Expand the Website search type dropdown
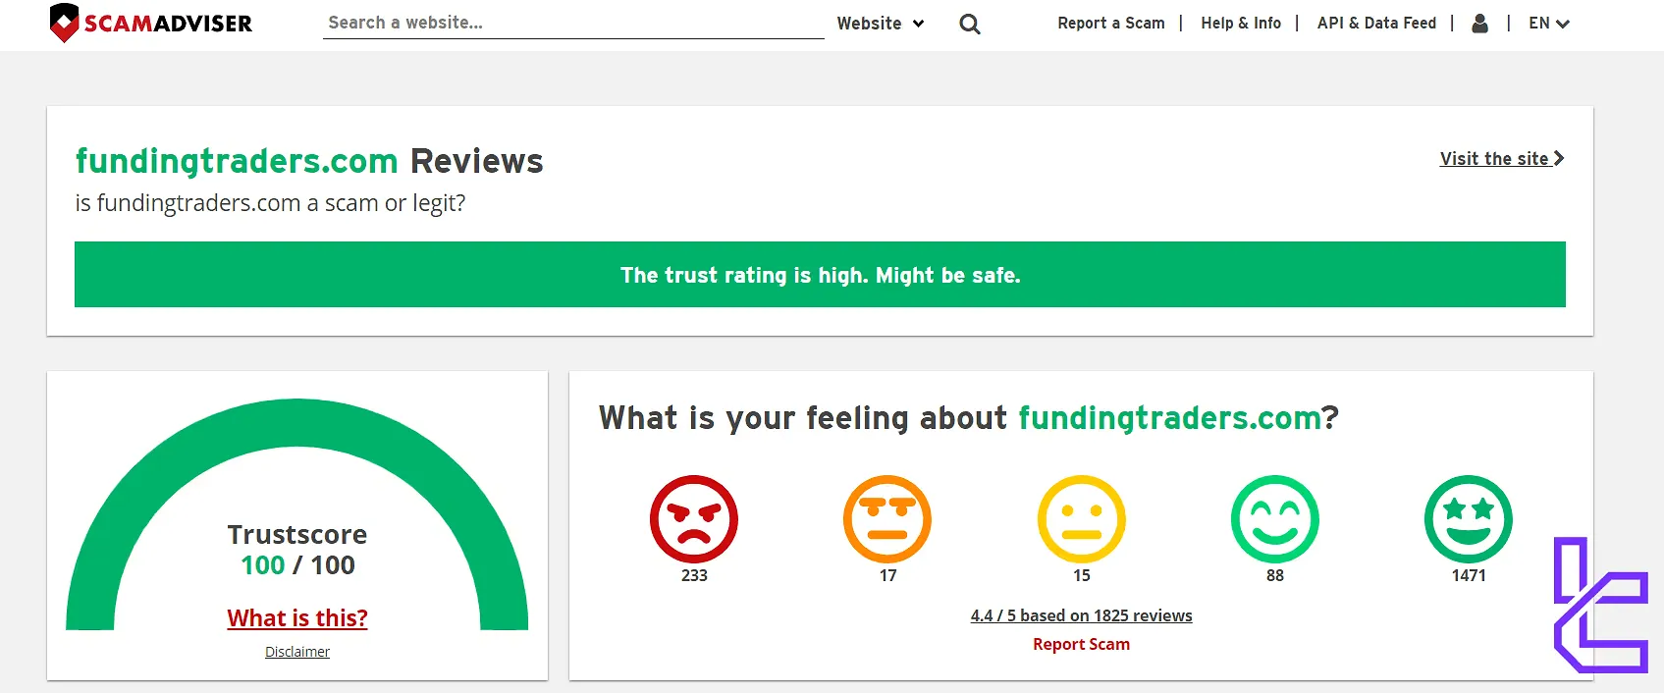The width and height of the screenshot is (1664, 693). point(880,24)
